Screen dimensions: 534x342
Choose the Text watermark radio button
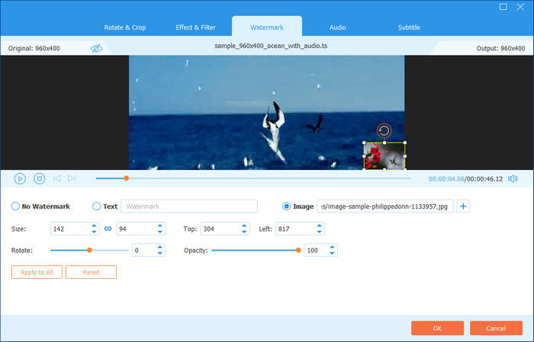point(96,206)
